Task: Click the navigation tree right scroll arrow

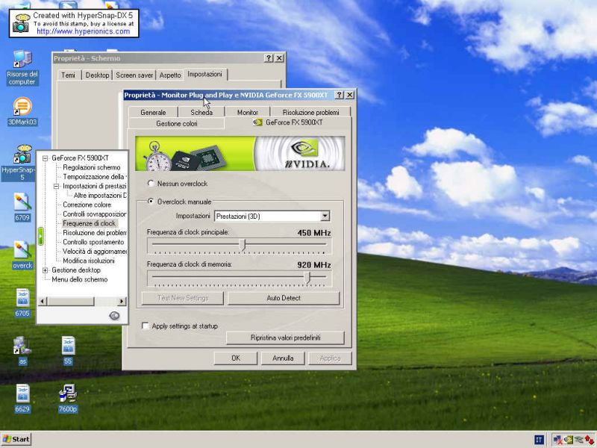Action: tap(122, 302)
